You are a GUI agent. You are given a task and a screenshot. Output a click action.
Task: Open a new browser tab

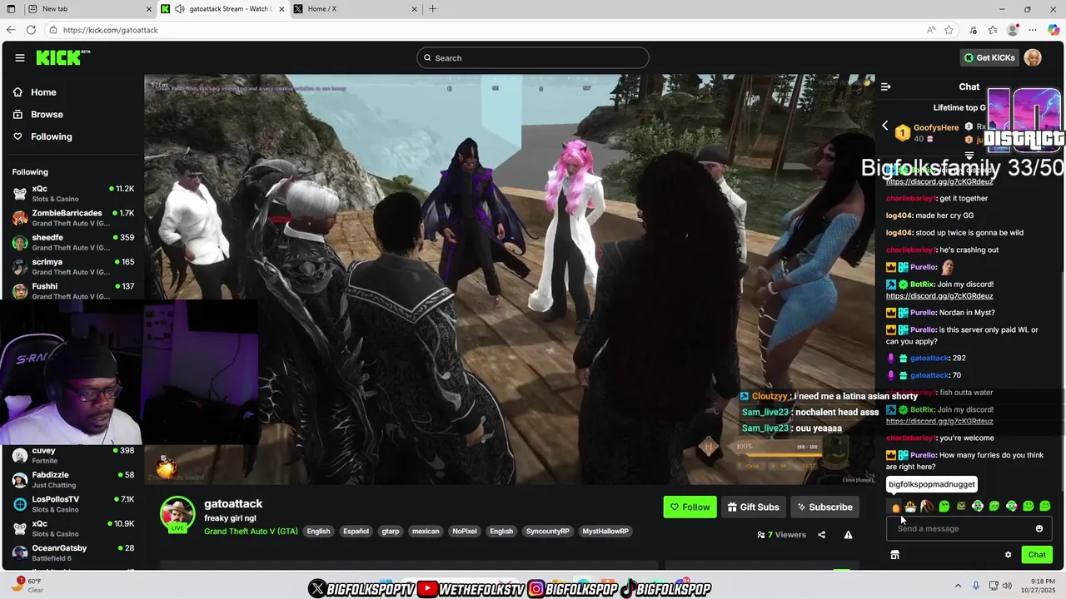tap(432, 9)
